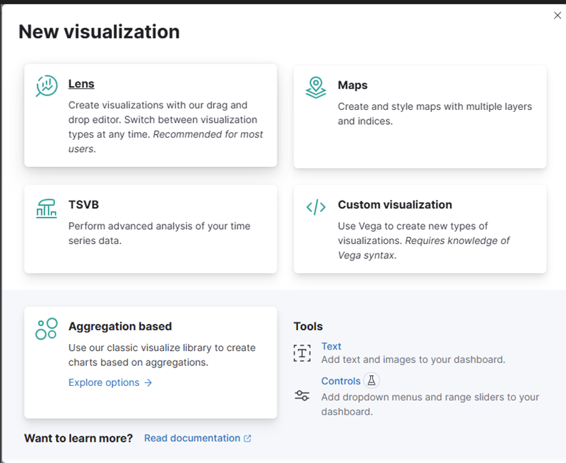Click the Controls sliders icon
Image resolution: width=566 pixels, height=463 pixels.
point(302,395)
